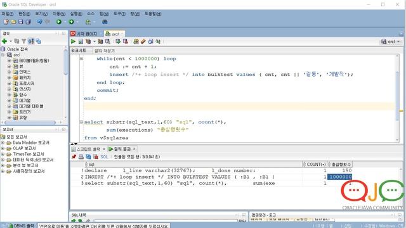
Task: Expand the 프로시저 tree node
Action: pyautogui.click(x=9, y=83)
